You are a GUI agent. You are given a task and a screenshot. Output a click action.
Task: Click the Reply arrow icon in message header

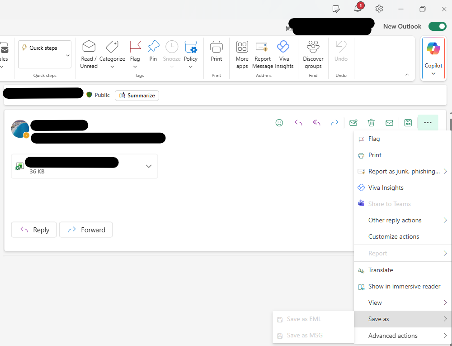[298, 123]
